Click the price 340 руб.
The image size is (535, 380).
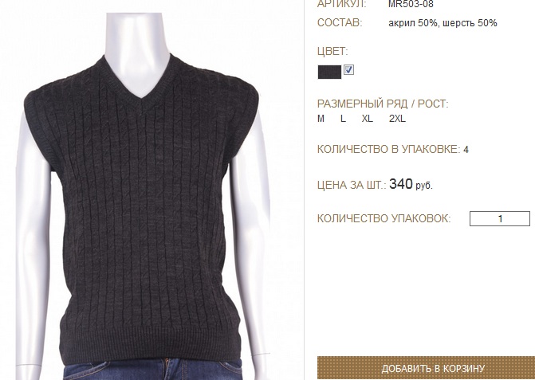411,184
